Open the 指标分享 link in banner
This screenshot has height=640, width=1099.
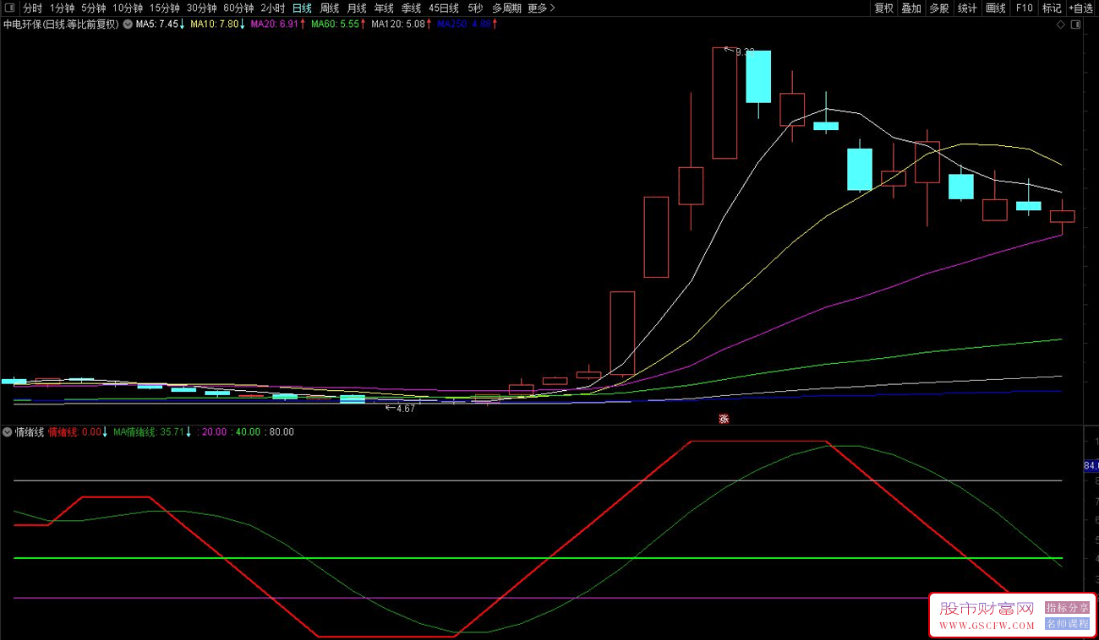pyautogui.click(x=1067, y=607)
